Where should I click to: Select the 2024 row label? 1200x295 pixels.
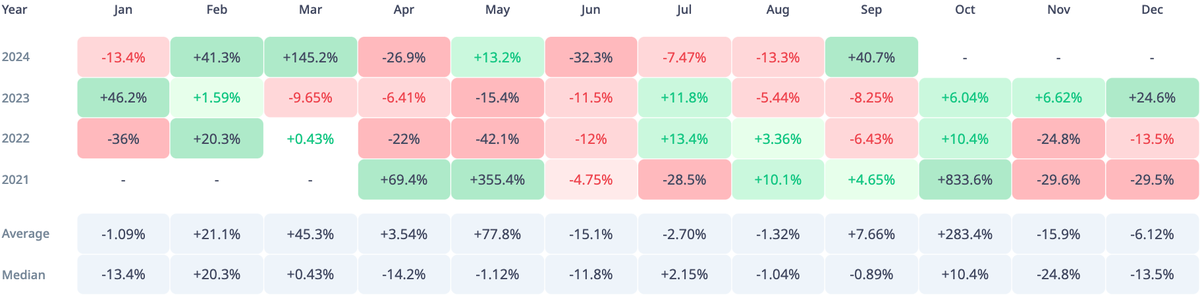click(x=16, y=57)
